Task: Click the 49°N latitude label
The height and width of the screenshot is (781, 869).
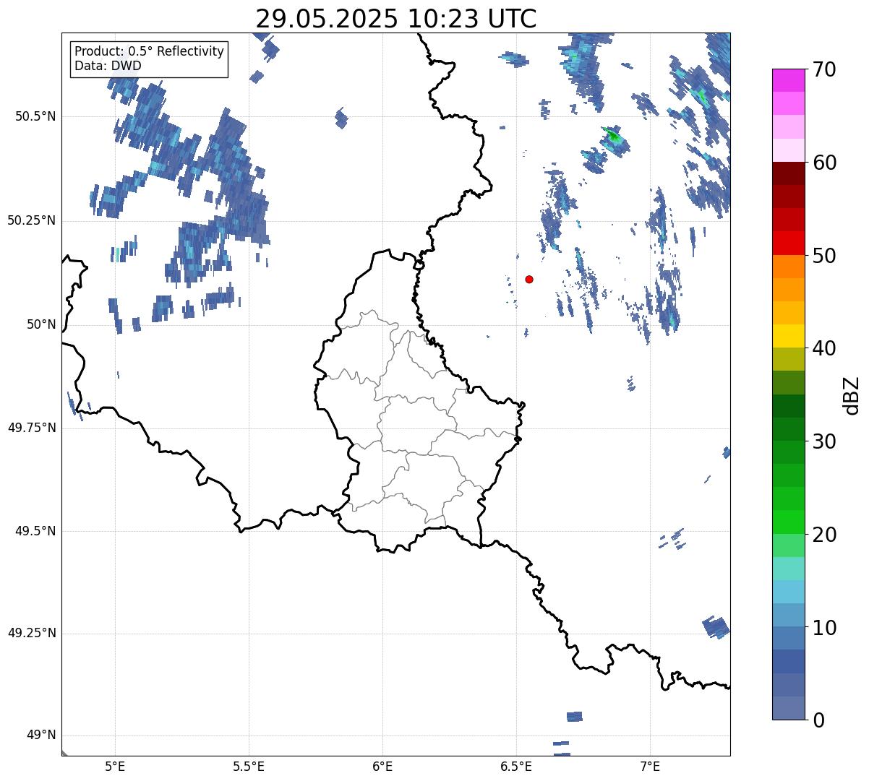Action: [x=40, y=735]
